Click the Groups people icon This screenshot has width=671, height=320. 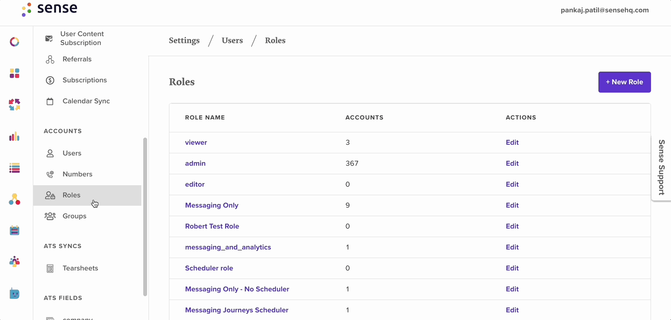pos(50,216)
